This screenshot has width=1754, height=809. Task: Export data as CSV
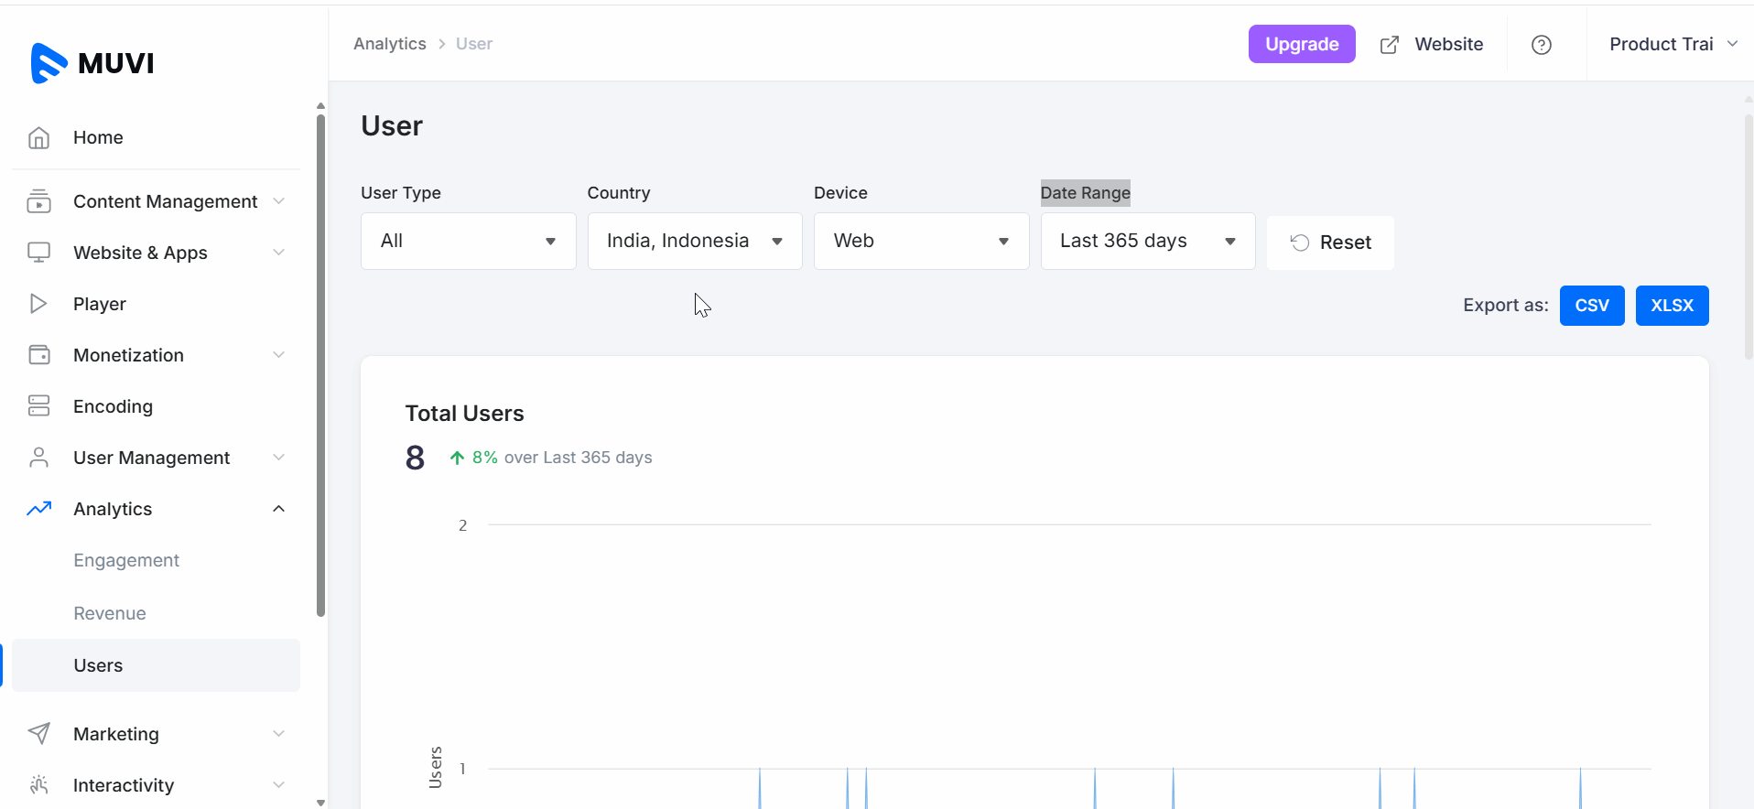click(x=1591, y=306)
